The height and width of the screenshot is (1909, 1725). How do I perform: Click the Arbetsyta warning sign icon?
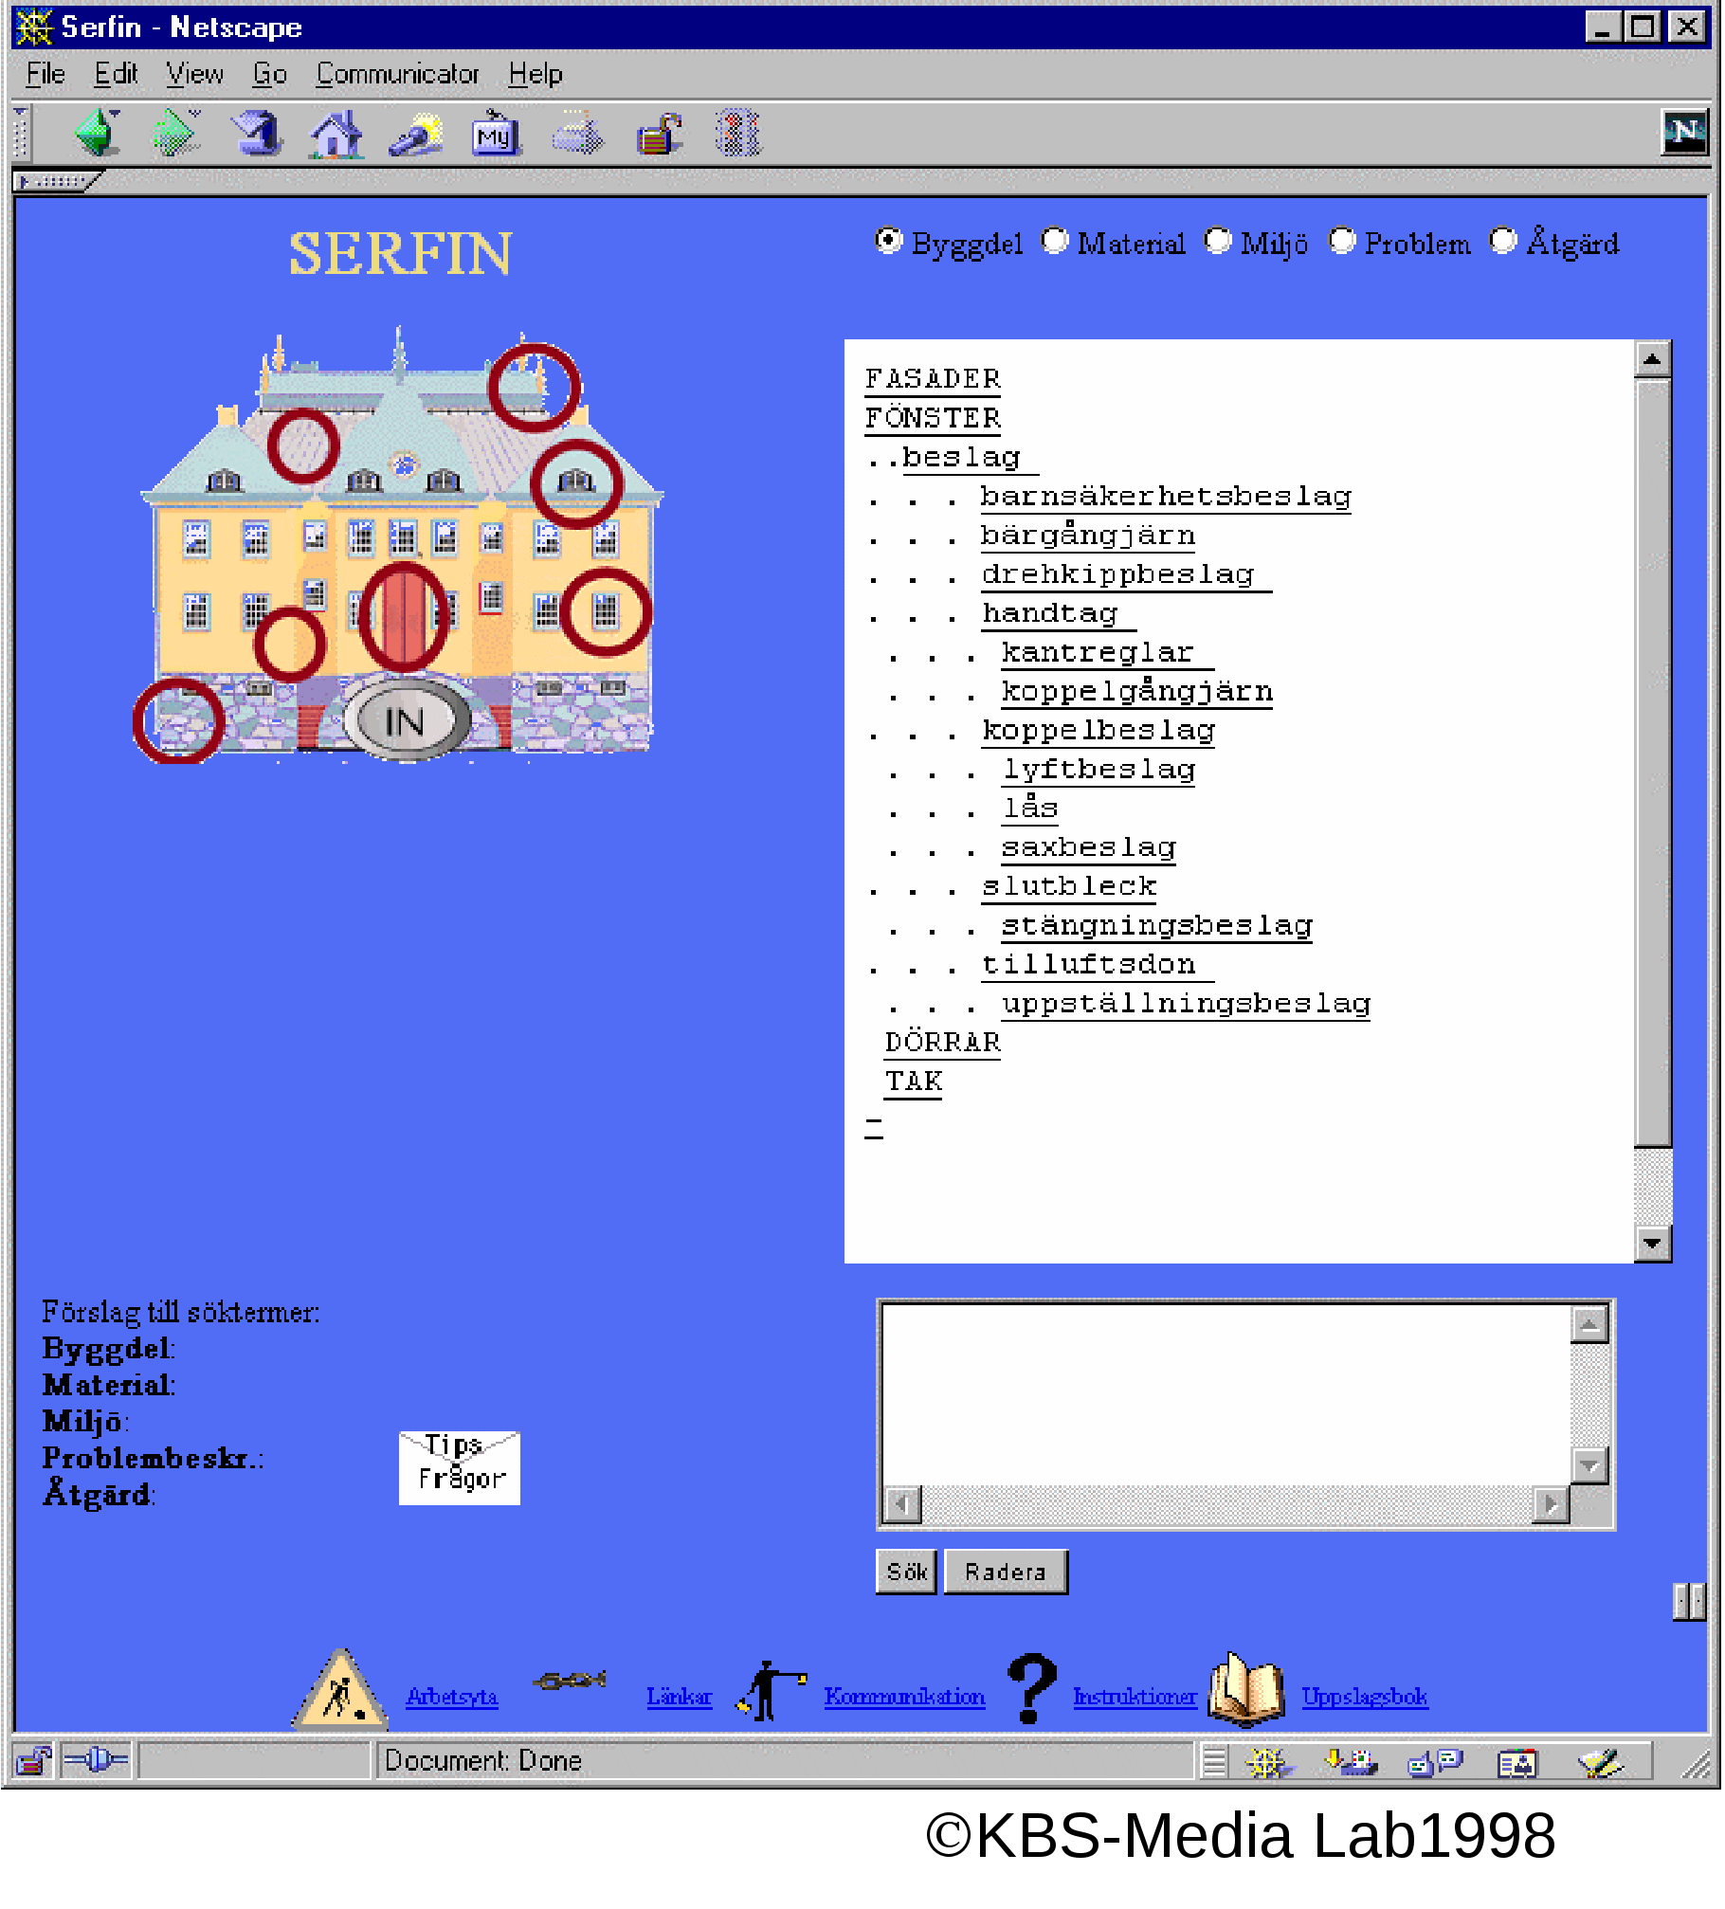tap(339, 1691)
